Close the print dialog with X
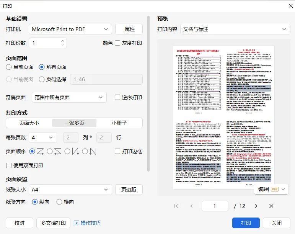 (291, 6)
